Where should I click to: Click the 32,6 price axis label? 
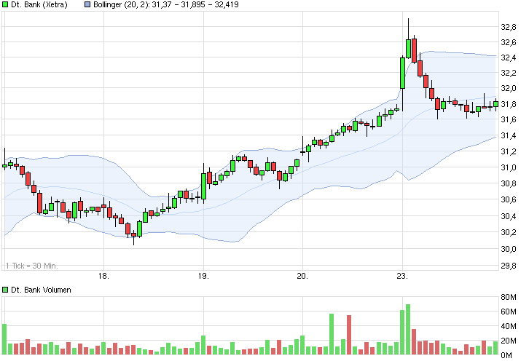[509, 42]
